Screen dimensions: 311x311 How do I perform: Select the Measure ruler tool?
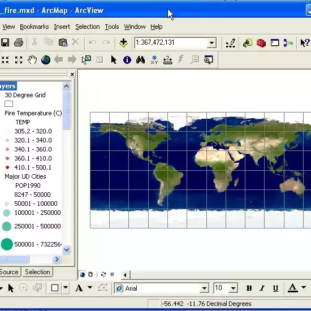pyautogui.click(x=167, y=60)
